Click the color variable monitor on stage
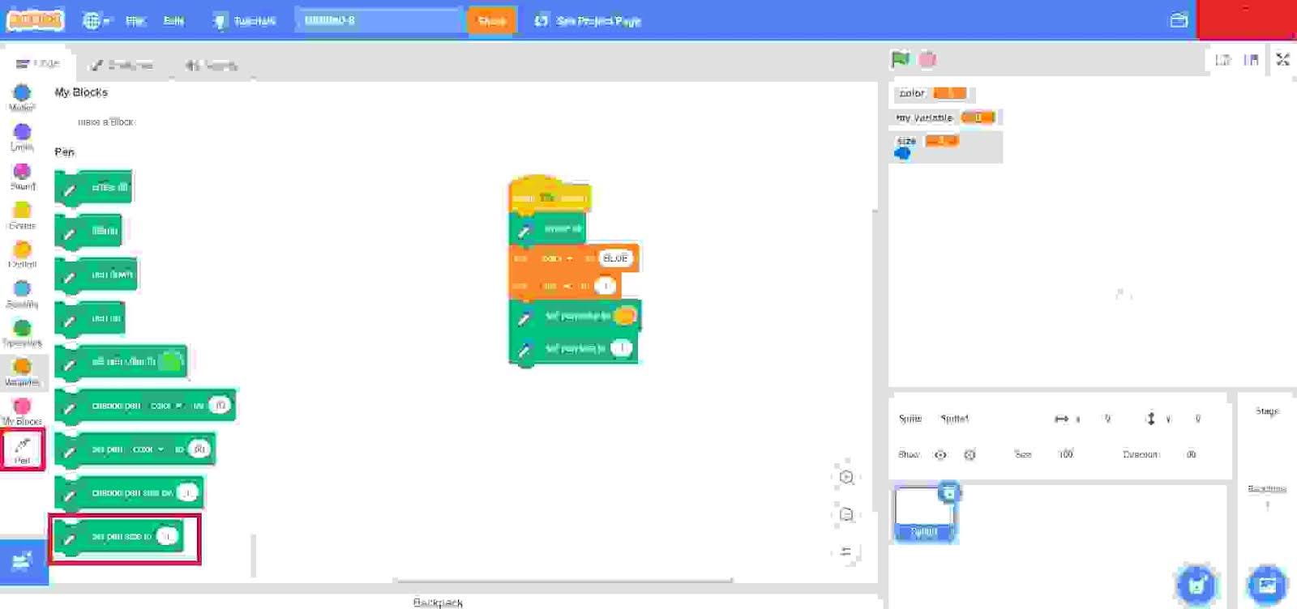This screenshot has height=609, width=1297. [x=932, y=93]
